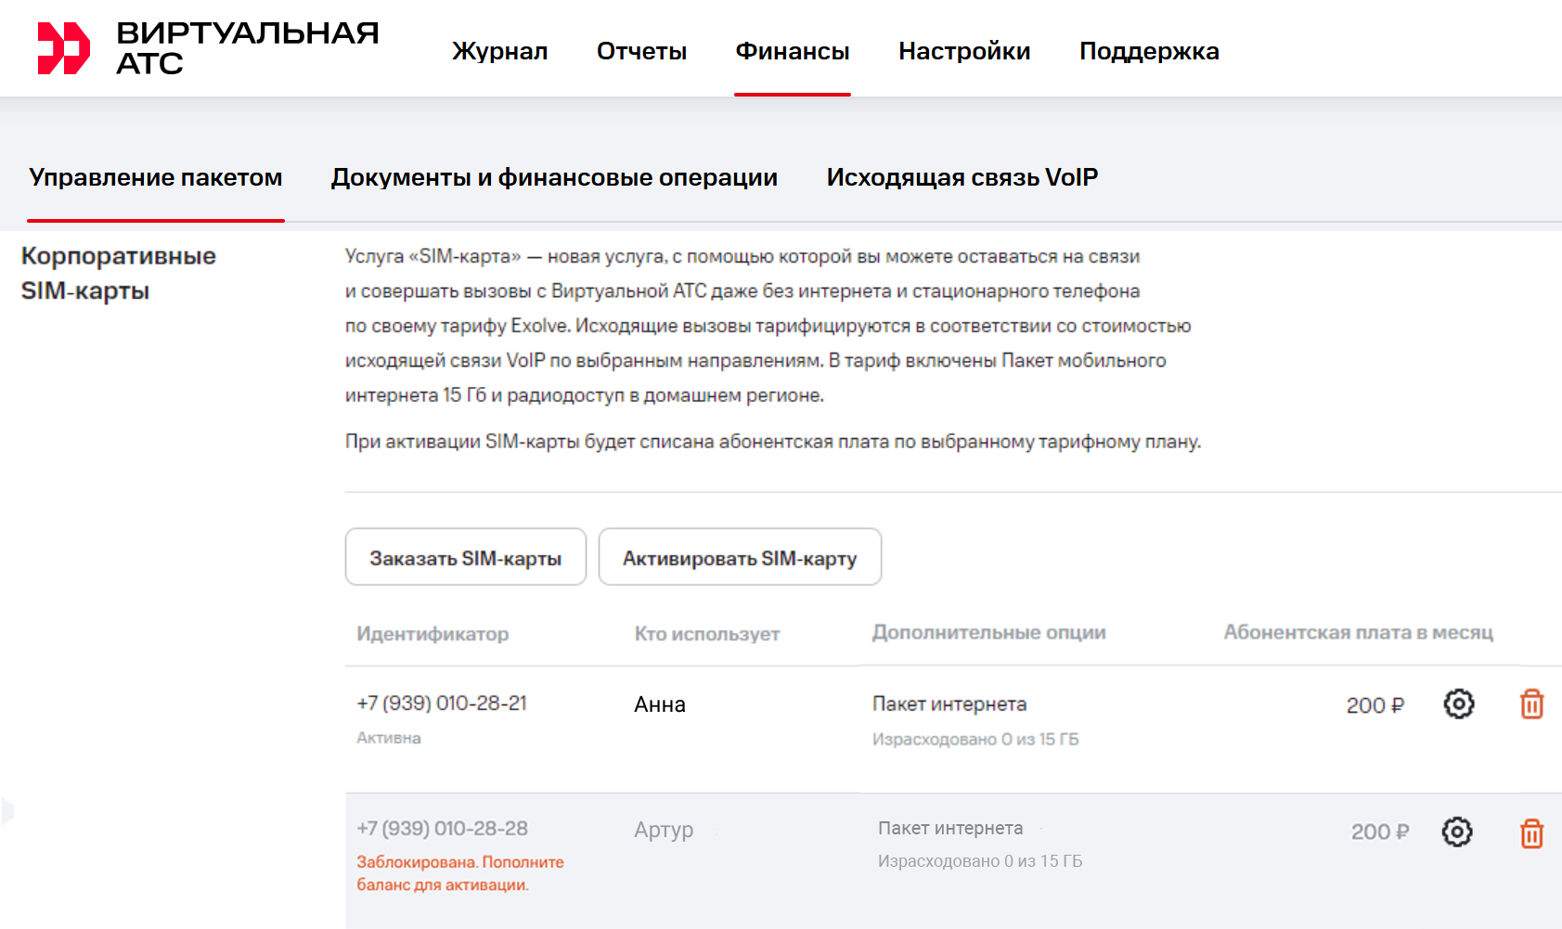This screenshot has width=1562, height=929.
Task: Select the Управление пакетом tab
Action: click(155, 177)
